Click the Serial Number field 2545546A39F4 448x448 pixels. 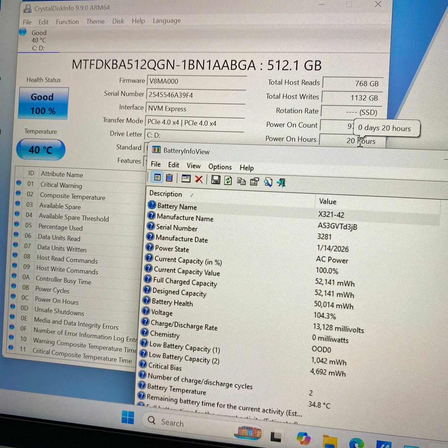point(196,95)
